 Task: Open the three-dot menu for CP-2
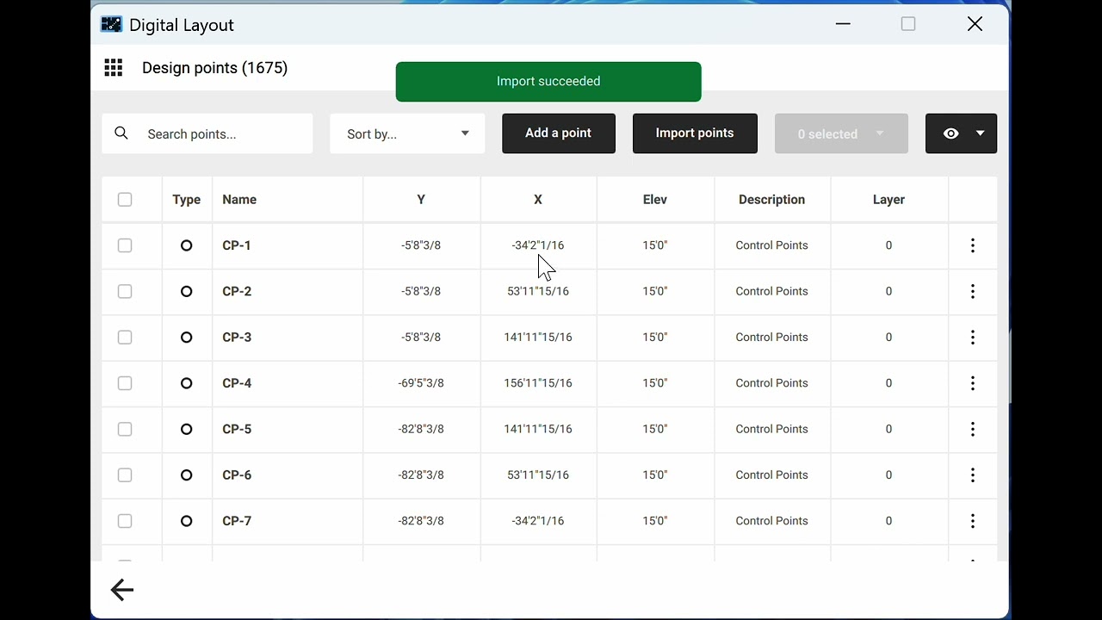pyautogui.click(x=973, y=291)
